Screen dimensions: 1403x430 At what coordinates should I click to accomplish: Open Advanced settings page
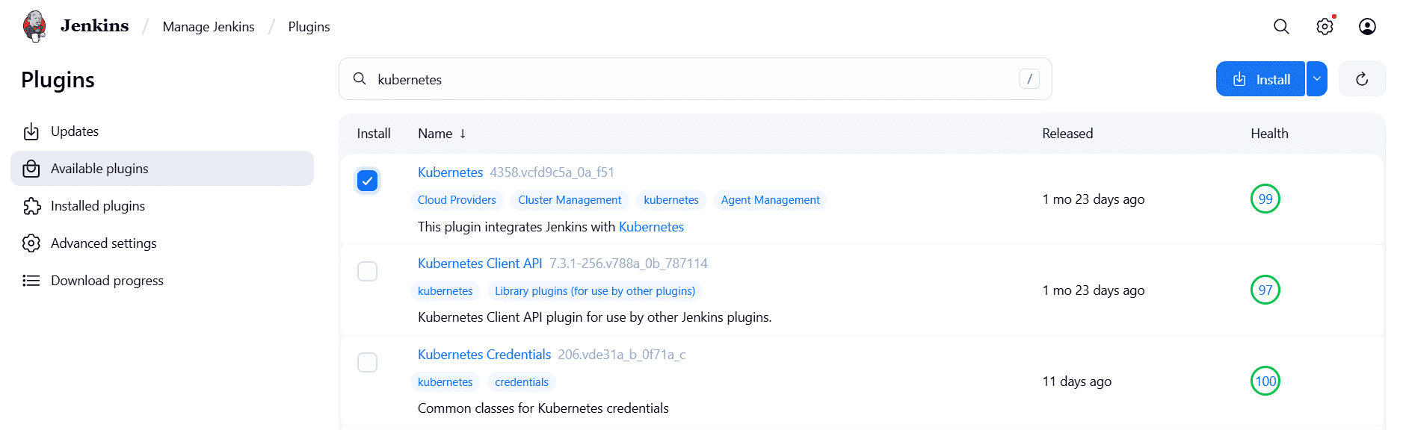pyautogui.click(x=162, y=243)
